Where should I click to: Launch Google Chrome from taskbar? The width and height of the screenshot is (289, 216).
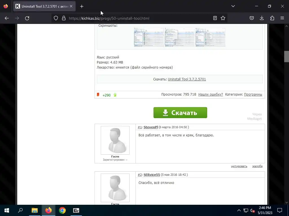point(62,210)
